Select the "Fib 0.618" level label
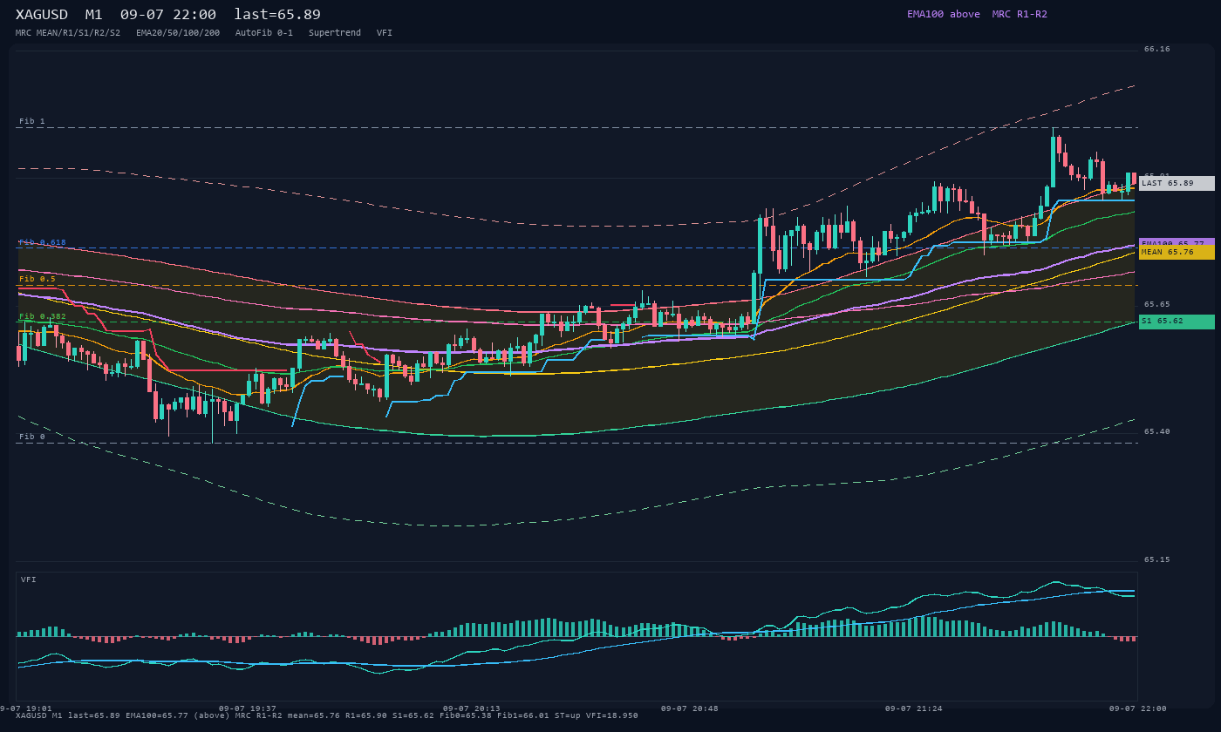Screen dimensions: 1221x732 tap(43, 242)
